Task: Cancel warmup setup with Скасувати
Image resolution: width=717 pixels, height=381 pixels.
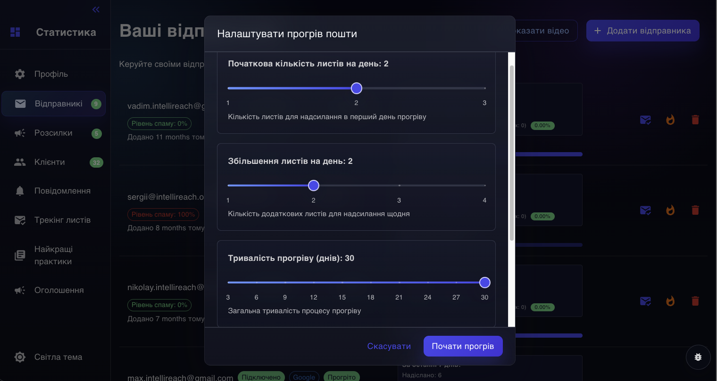Action: (389, 346)
